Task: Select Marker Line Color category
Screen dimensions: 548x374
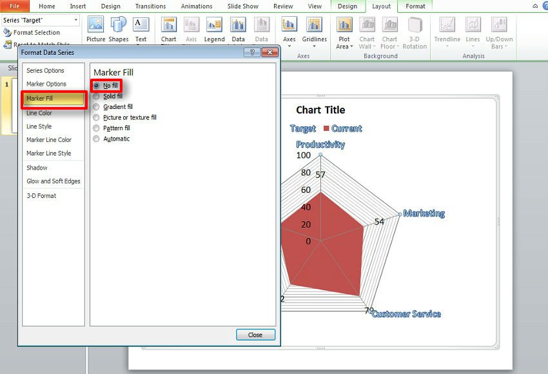Action: [x=49, y=140]
